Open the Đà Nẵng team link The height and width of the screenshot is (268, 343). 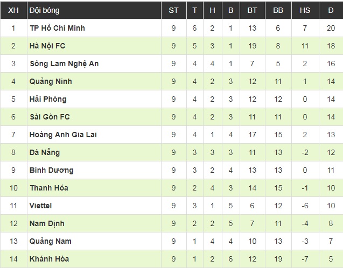[x=45, y=152]
